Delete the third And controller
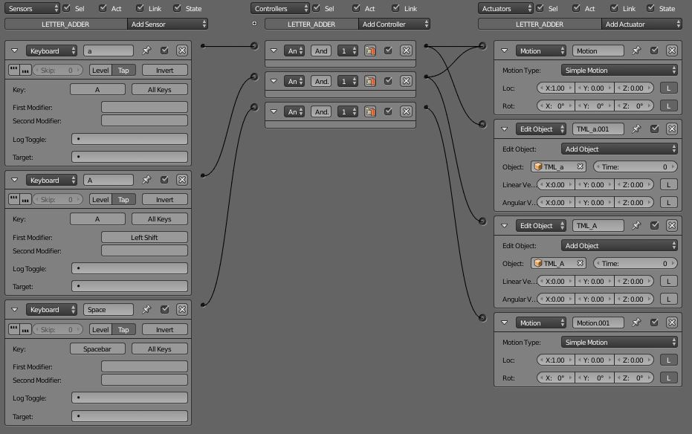Image resolution: width=692 pixels, height=434 pixels. [x=406, y=111]
